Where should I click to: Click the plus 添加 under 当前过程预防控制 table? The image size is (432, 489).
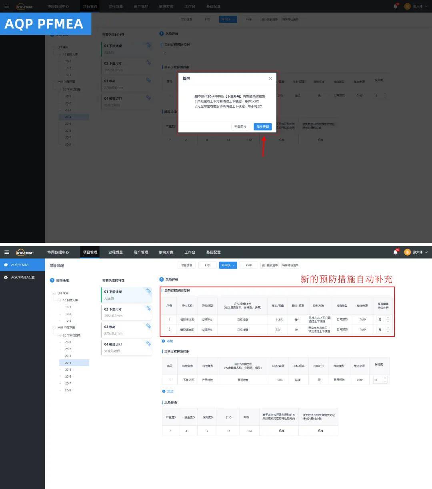tap(168, 341)
